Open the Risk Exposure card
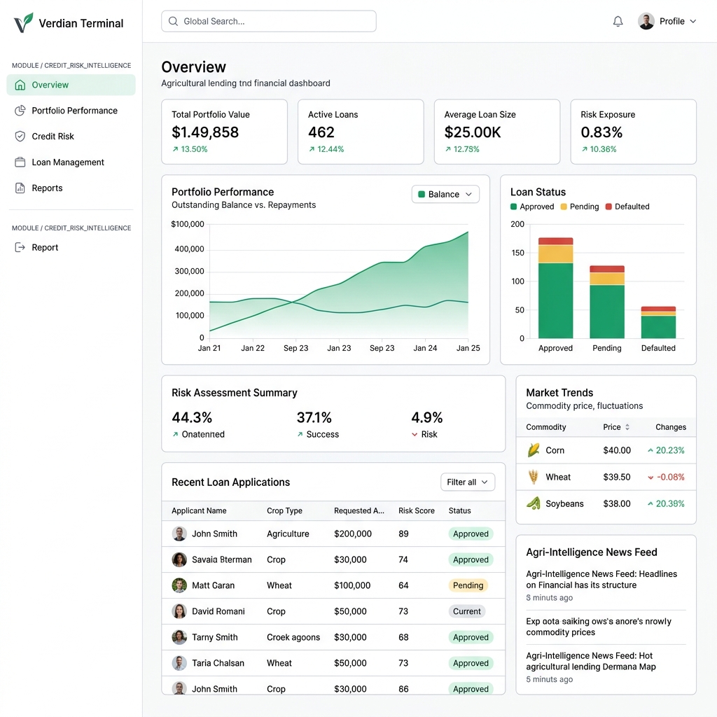Viewport: 717px width, 717px height. point(633,132)
